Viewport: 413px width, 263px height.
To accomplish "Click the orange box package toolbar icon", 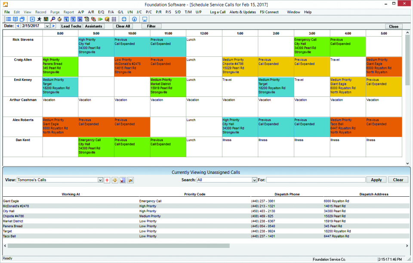I will [x=107, y=19].
